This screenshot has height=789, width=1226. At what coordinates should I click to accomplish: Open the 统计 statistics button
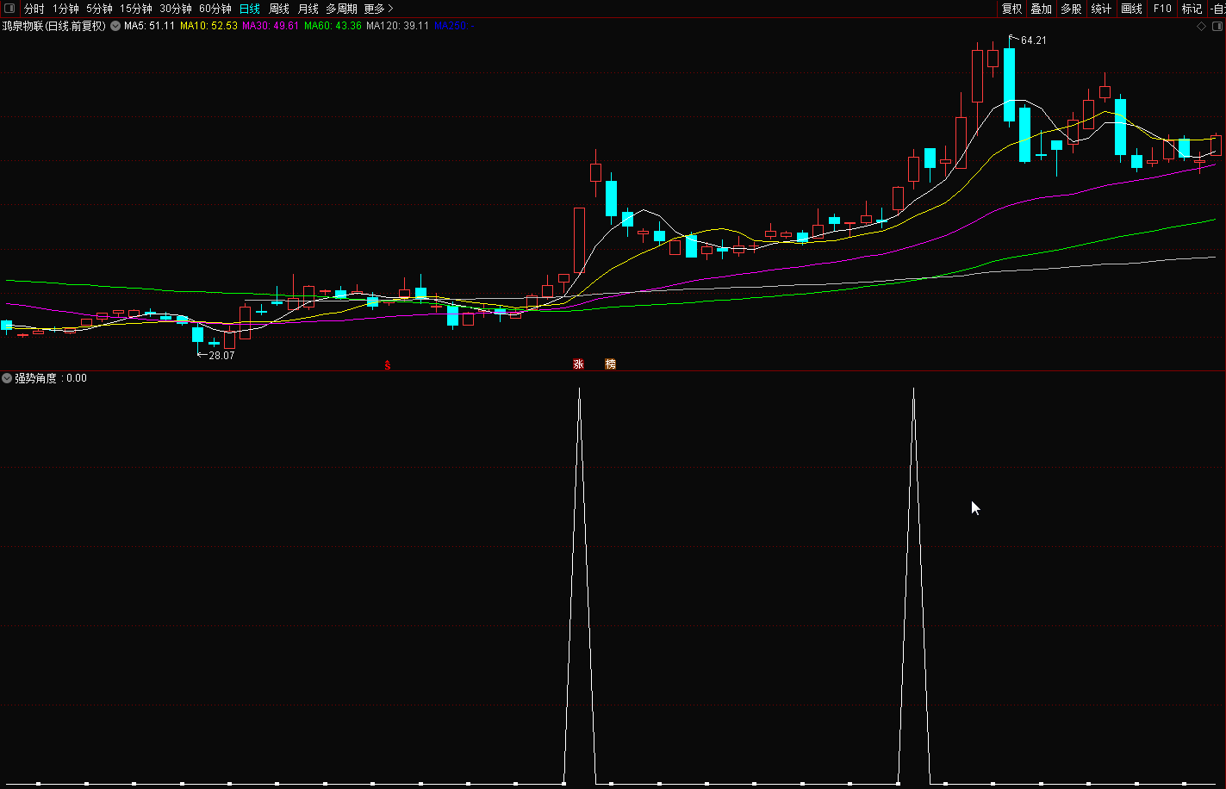1101,9
